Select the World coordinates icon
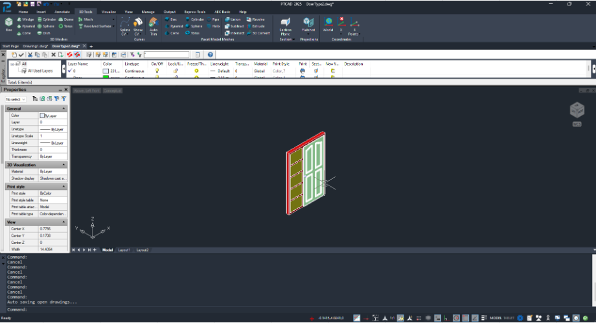The width and height of the screenshot is (596, 323). pyautogui.click(x=328, y=25)
